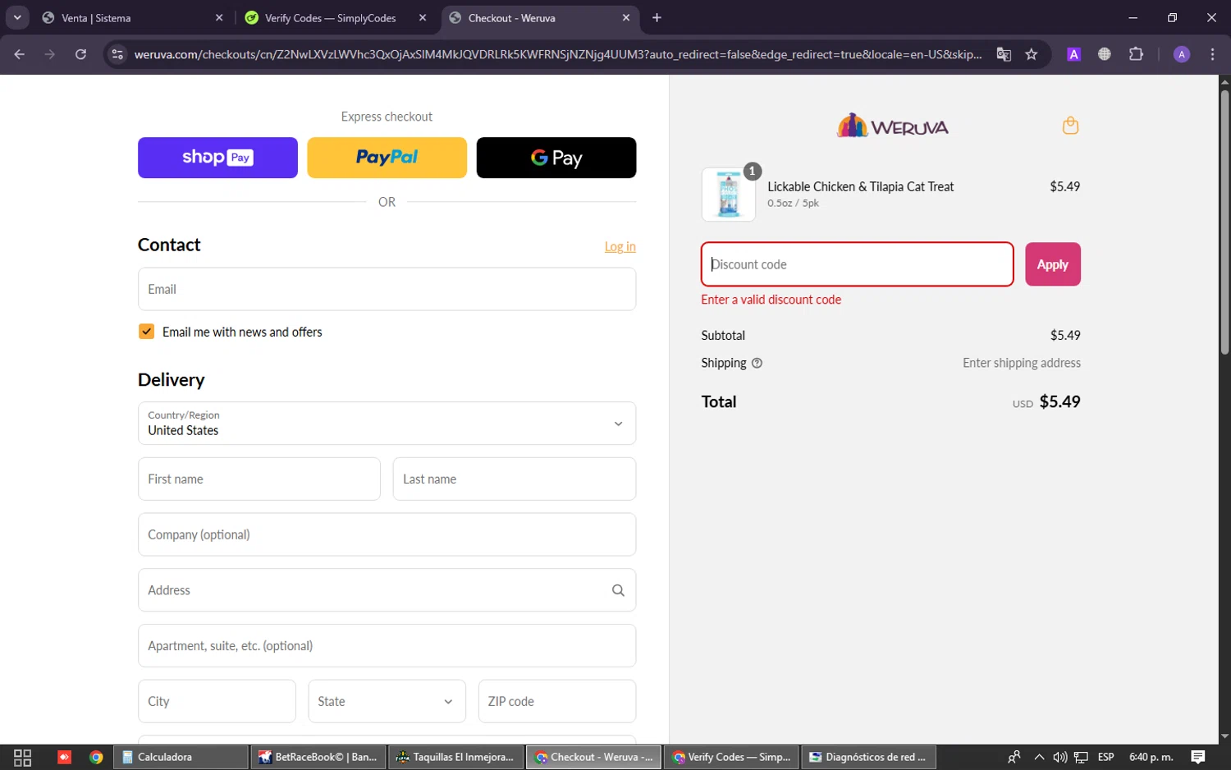Click the scrollbar down arrow
Viewport: 1231px width, 770px height.
[x=1224, y=736]
